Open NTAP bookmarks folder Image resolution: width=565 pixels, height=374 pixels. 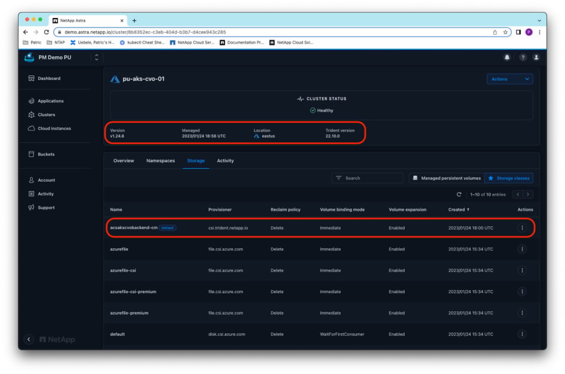click(56, 42)
